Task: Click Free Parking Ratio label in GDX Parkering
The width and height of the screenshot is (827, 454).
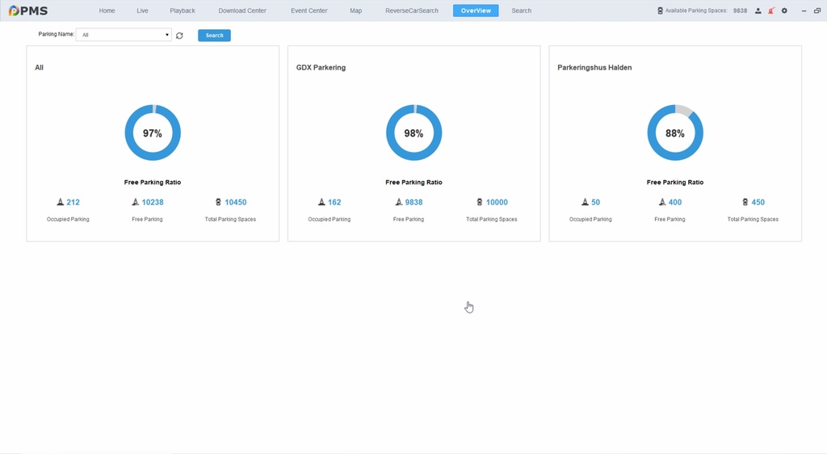Action: (414, 182)
